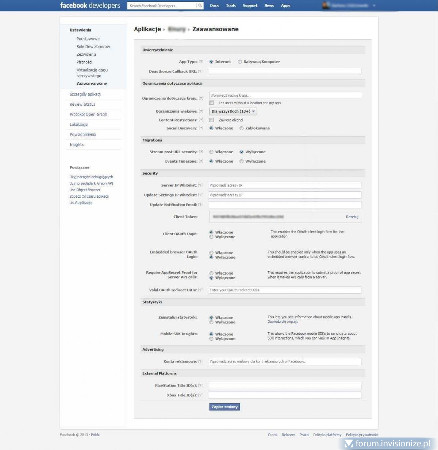Open help icon next to Server IP Whitelist
The image size is (438, 450).
point(200,185)
